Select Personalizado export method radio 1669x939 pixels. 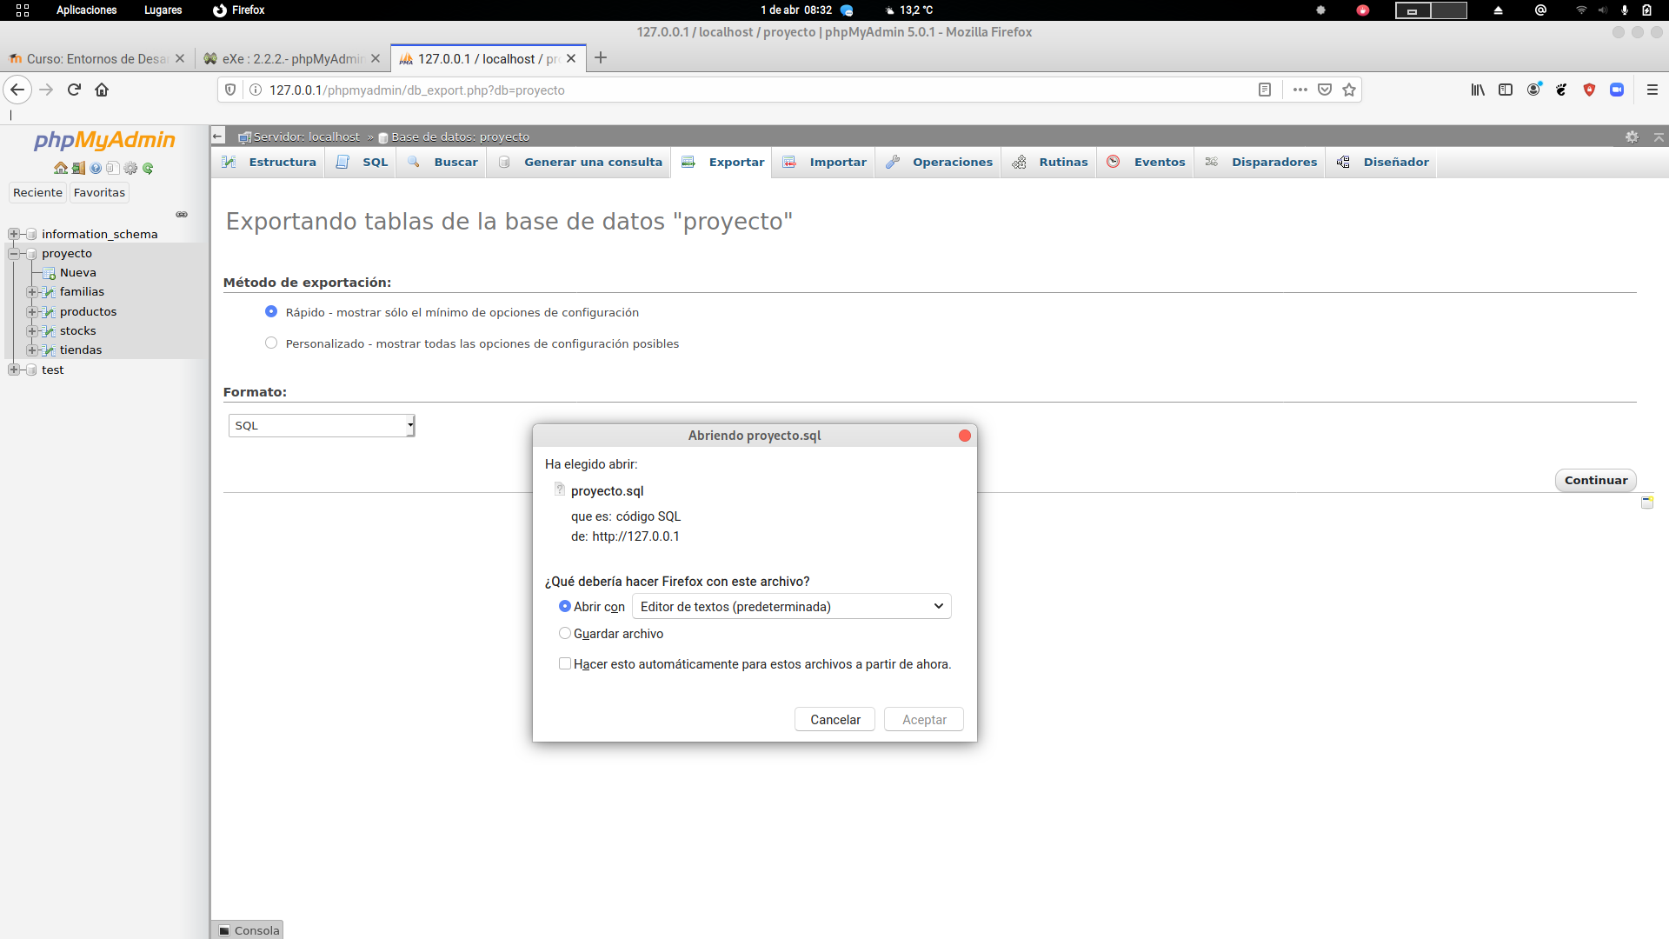(271, 343)
